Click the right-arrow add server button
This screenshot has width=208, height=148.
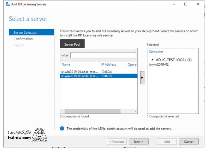pos(142,78)
